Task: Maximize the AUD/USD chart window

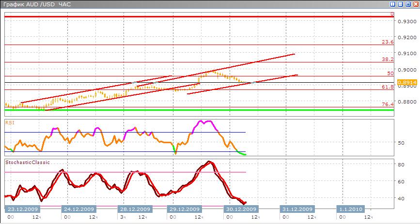Action: pyautogui.click(x=407, y=4)
